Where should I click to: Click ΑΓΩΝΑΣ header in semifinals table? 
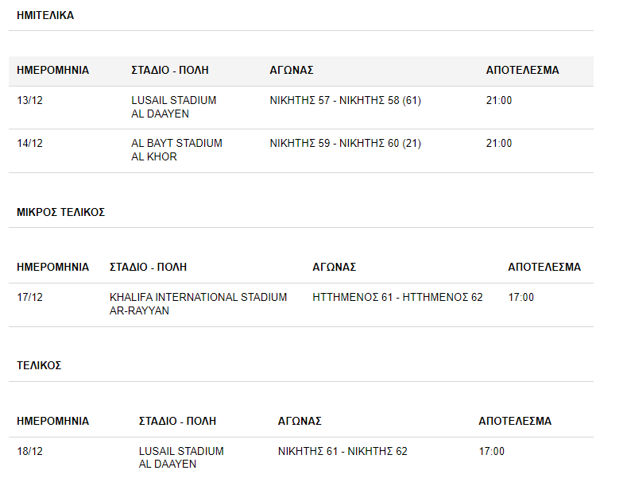click(x=292, y=71)
